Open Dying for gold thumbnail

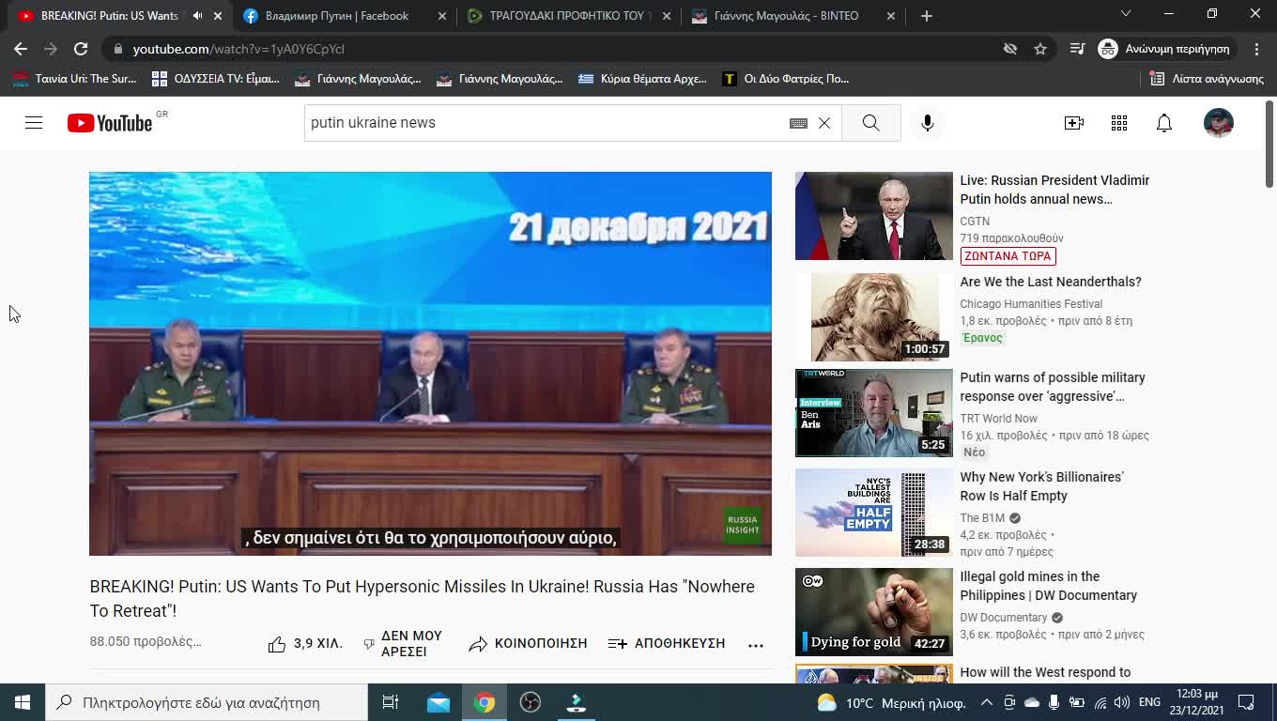(873, 612)
